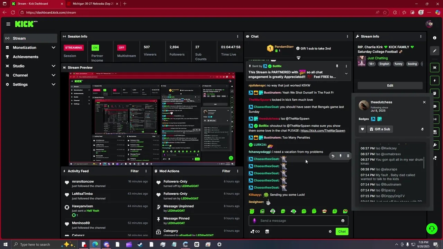Click the heart icon in theedutchess card

coord(362,129)
